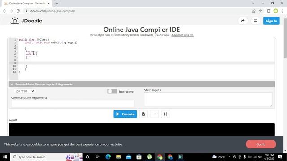Open a new browser tab
The image size is (287, 161).
[57, 4]
